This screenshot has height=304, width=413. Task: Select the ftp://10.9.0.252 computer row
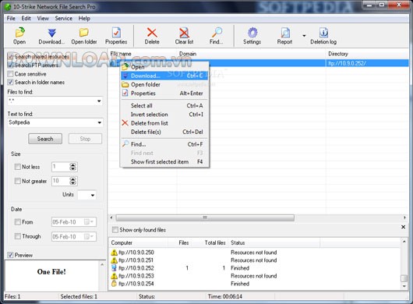(255, 268)
